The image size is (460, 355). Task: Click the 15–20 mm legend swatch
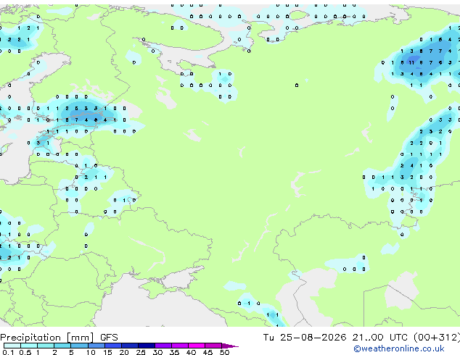[x=113, y=346]
